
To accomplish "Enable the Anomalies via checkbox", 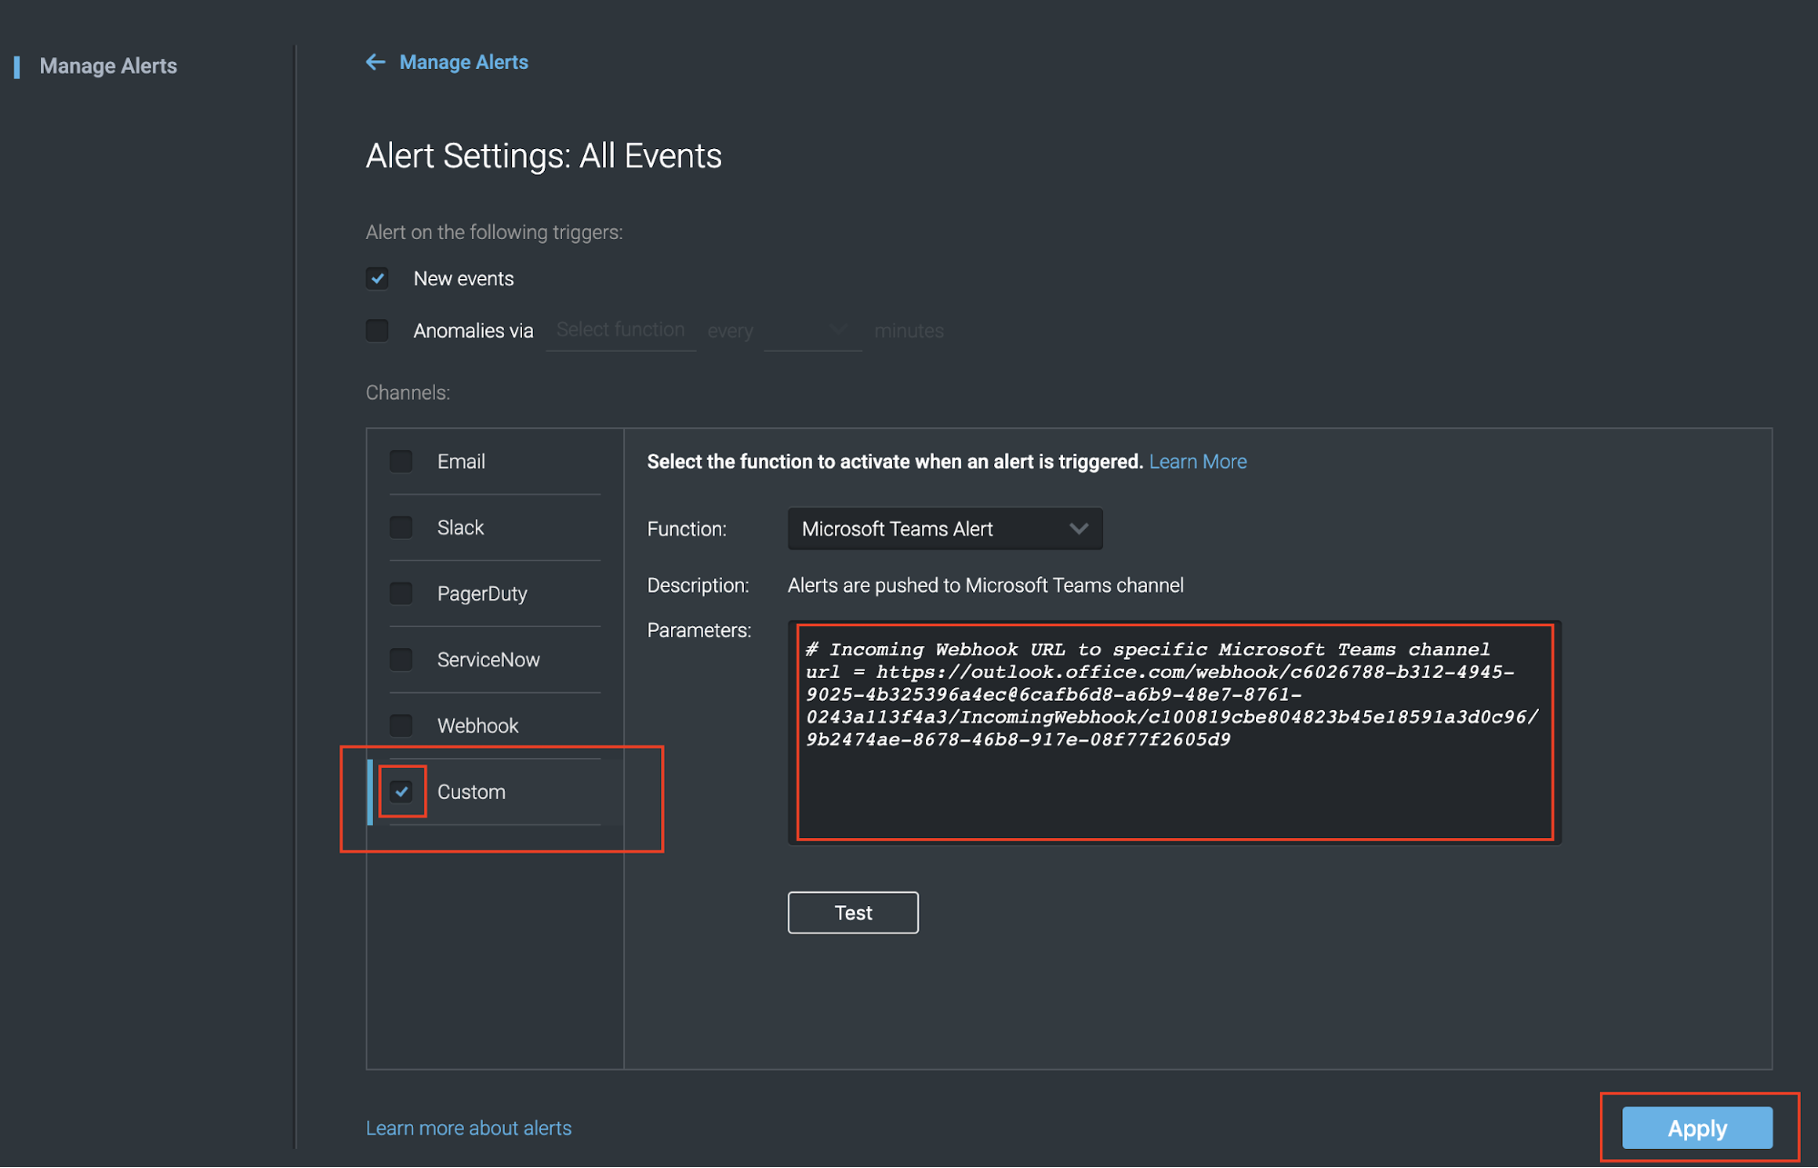I will point(377,330).
